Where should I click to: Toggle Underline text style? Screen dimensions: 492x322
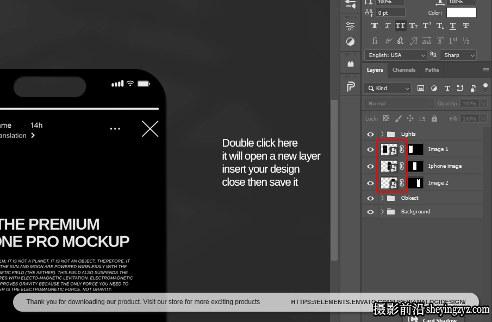point(453,26)
